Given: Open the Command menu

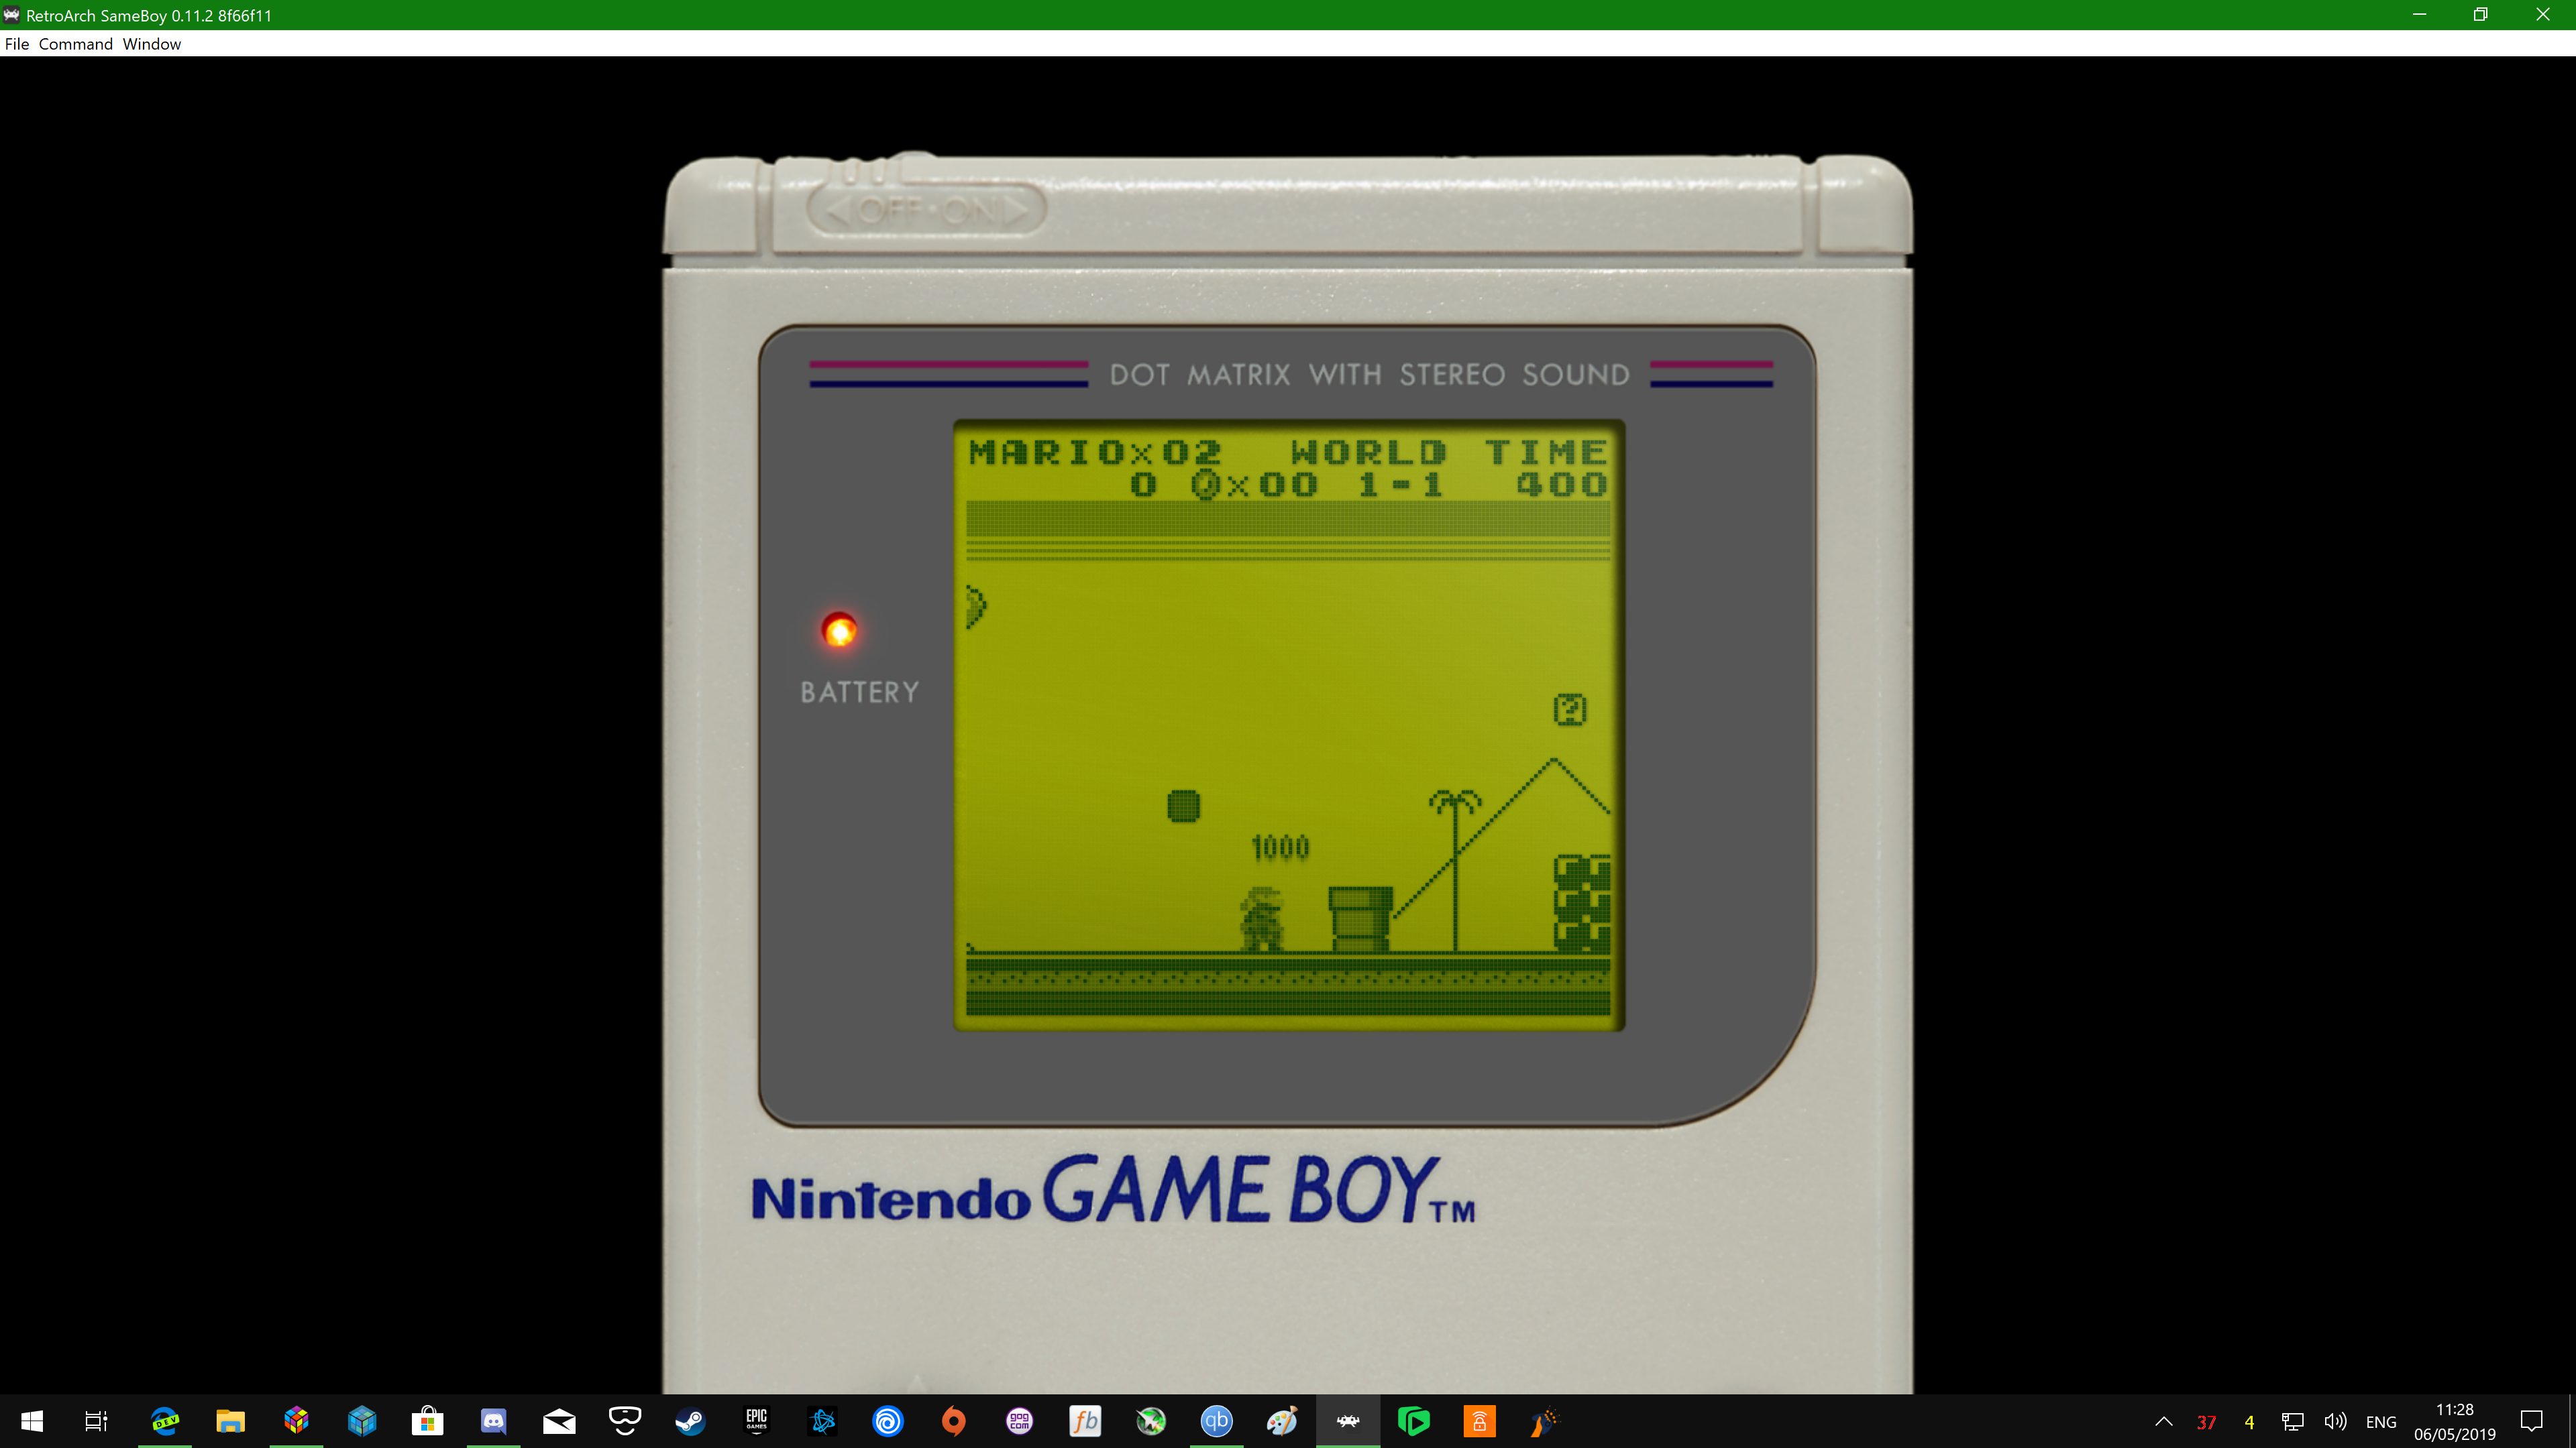Looking at the screenshot, I should point(75,44).
